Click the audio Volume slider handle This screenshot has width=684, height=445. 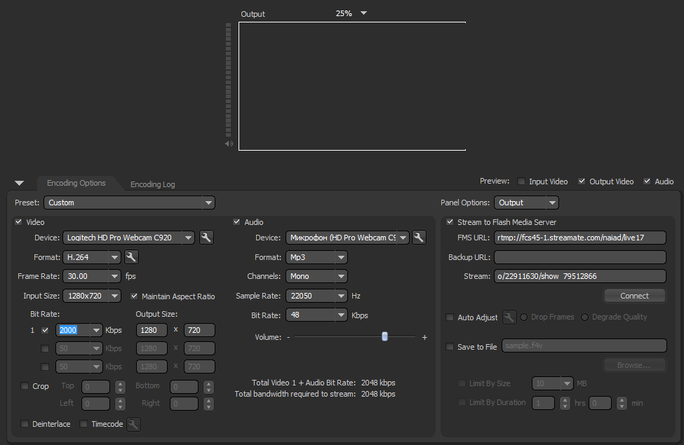pos(384,337)
